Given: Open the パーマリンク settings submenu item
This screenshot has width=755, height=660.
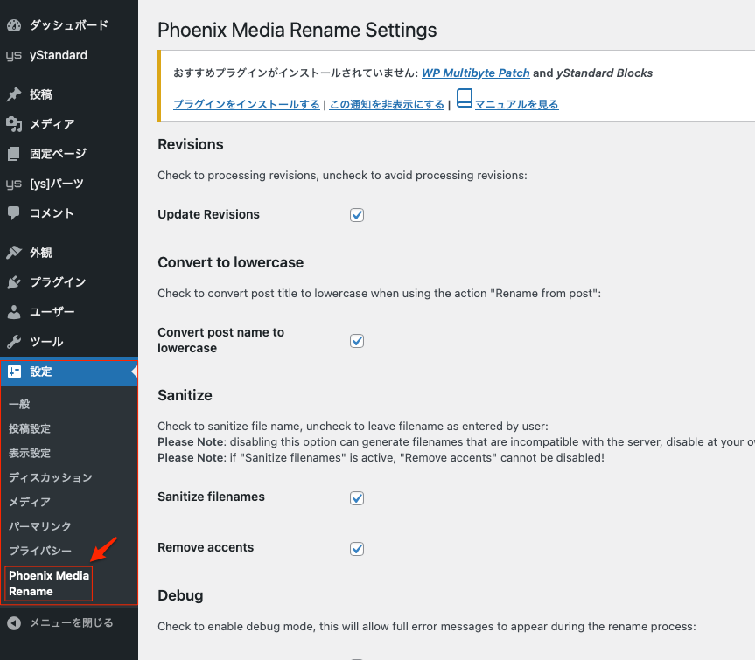Looking at the screenshot, I should (x=39, y=526).
